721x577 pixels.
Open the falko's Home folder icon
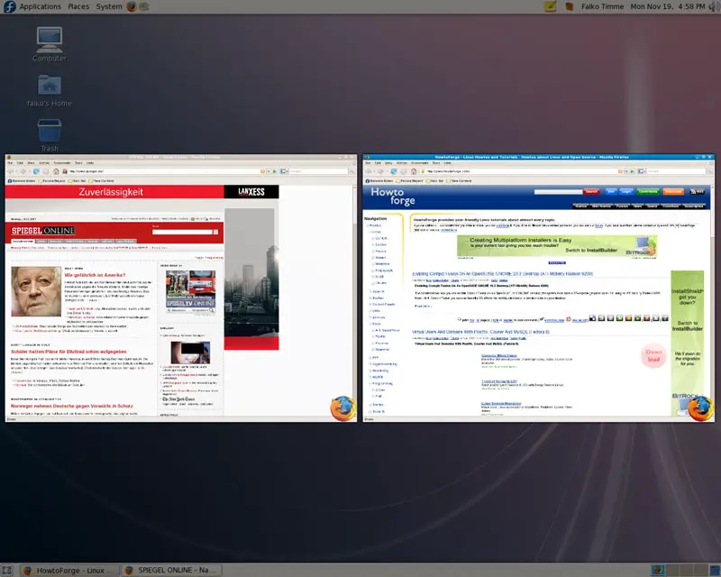pos(50,91)
